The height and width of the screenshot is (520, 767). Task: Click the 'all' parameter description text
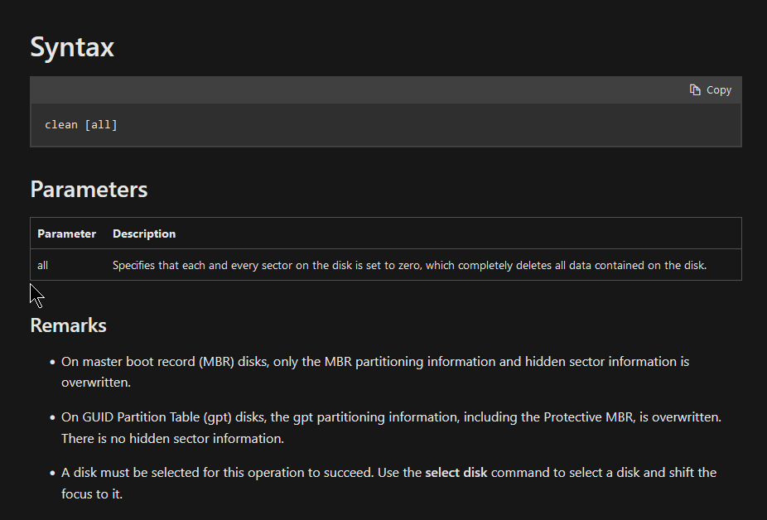click(x=409, y=266)
